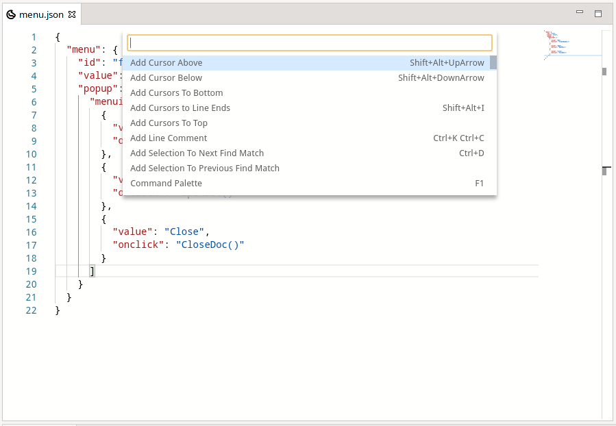Click the "value" key on line 16
Viewport: 616px width, 426px height.
[x=132, y=231]
